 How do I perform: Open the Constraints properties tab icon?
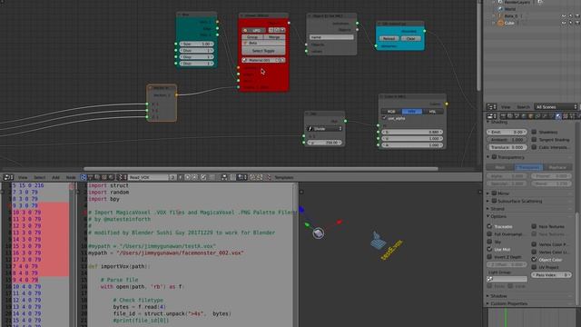click(x=537, y=116)
